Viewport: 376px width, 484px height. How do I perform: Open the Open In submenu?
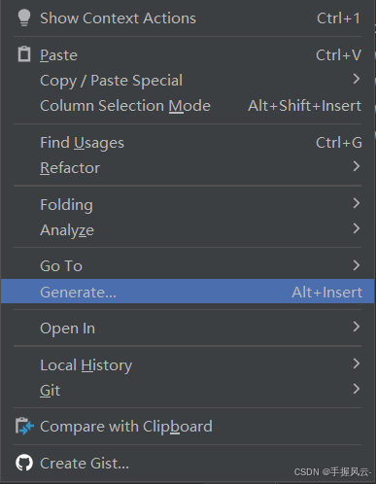(x=188, y=328)
